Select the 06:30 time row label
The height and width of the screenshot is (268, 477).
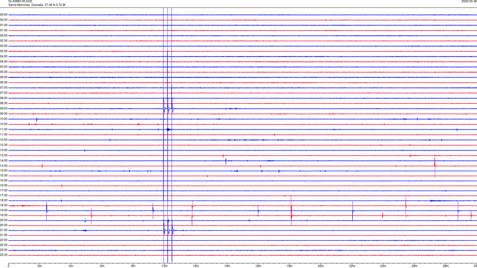(3, 82)
